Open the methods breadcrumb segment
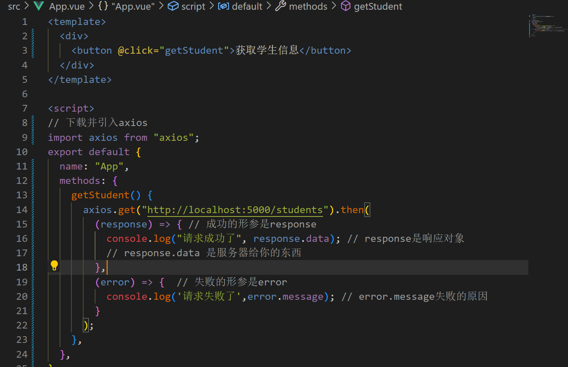The image size is (568, 367). [308, 6]
